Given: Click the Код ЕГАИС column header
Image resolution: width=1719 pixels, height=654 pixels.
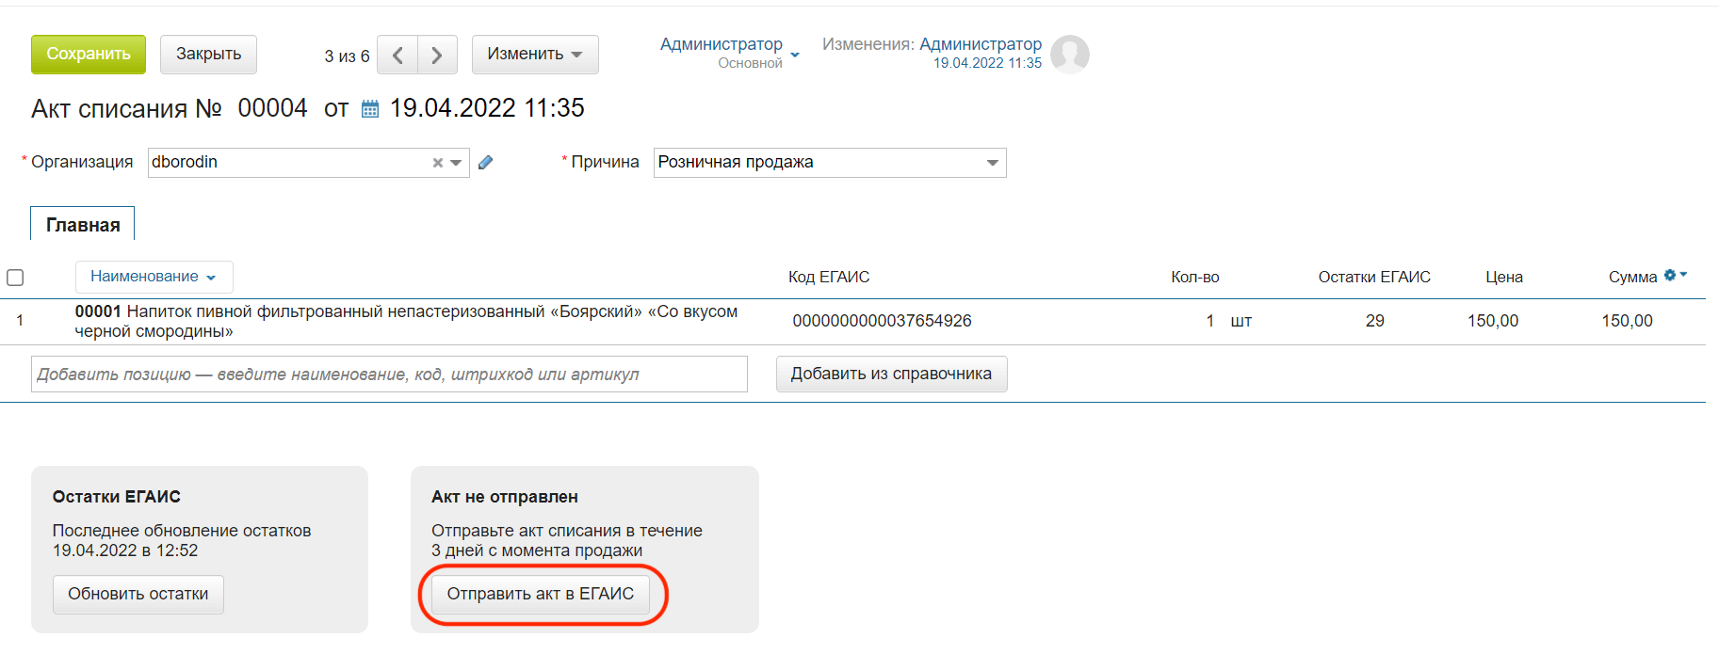Looking at the screenshot, I should coord(829,277).
